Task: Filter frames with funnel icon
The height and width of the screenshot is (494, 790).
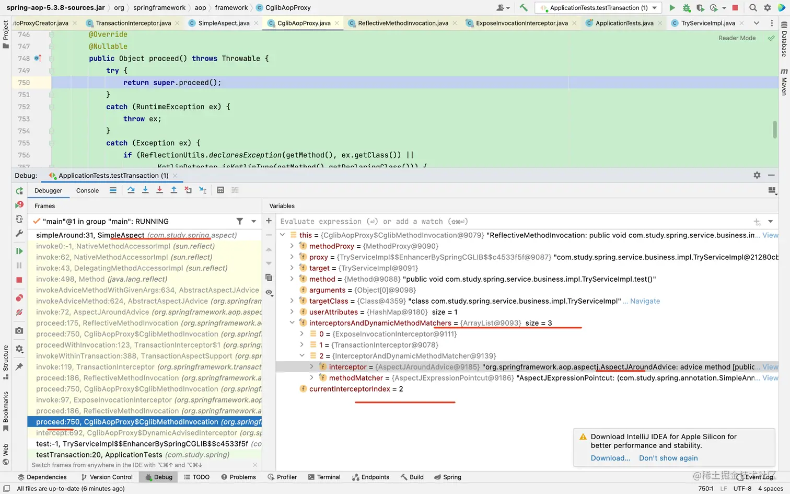Action: click(239, 221)
